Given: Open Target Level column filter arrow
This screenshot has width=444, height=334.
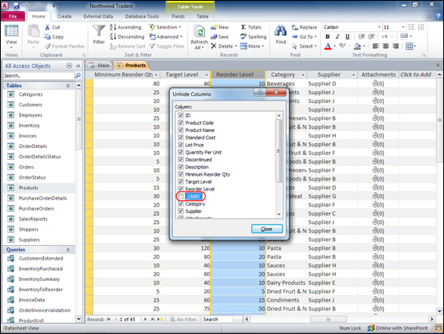Looking at the screenshot, I should coord(207,75).
